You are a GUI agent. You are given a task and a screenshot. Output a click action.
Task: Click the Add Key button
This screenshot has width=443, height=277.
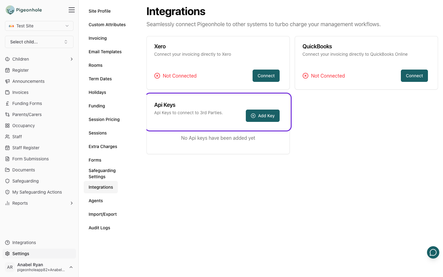263,116
